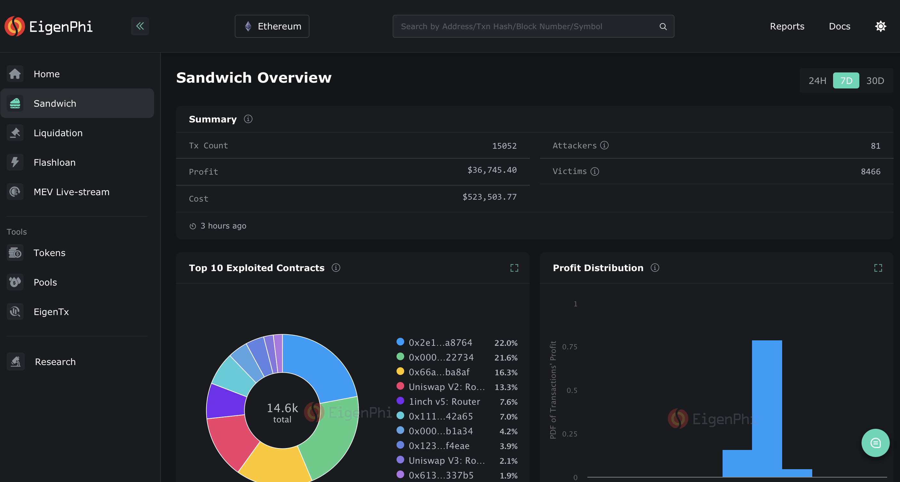Open the Docs link
The height and width of the screenshot is (482, 900).
coord(839,26)
